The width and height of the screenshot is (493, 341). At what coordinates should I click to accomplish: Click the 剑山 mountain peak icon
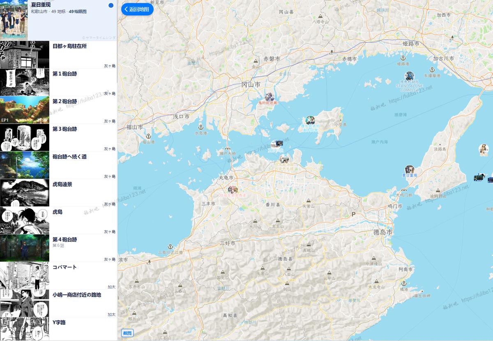(287, 283)
